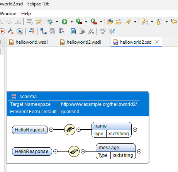Collapse the HelloResponse element node

coord(55,151)
